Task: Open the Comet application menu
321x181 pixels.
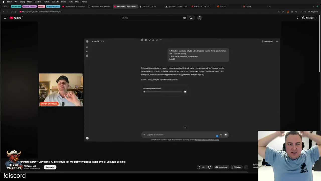Action: (x=9, y=2)
